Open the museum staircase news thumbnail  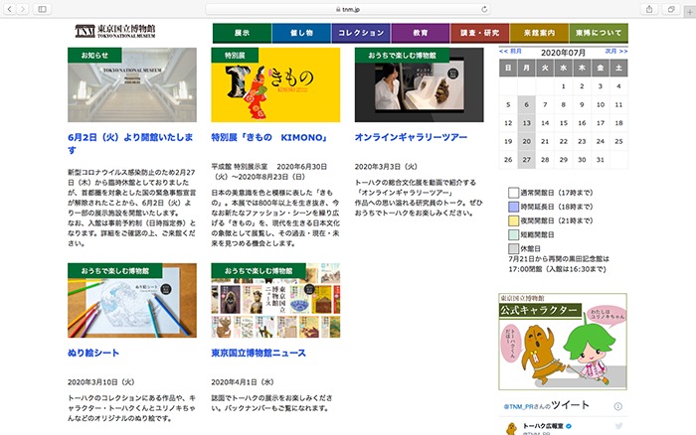click(x=132, y=84)
